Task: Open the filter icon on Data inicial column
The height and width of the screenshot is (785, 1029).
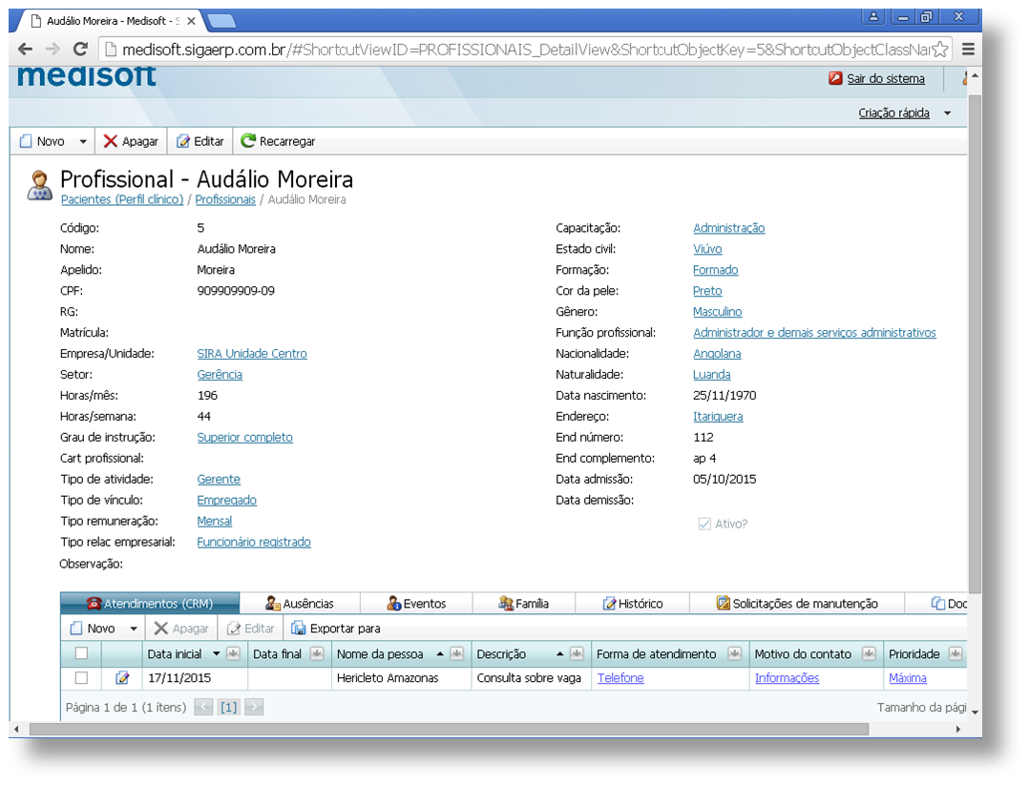Action: click(233, 653)
